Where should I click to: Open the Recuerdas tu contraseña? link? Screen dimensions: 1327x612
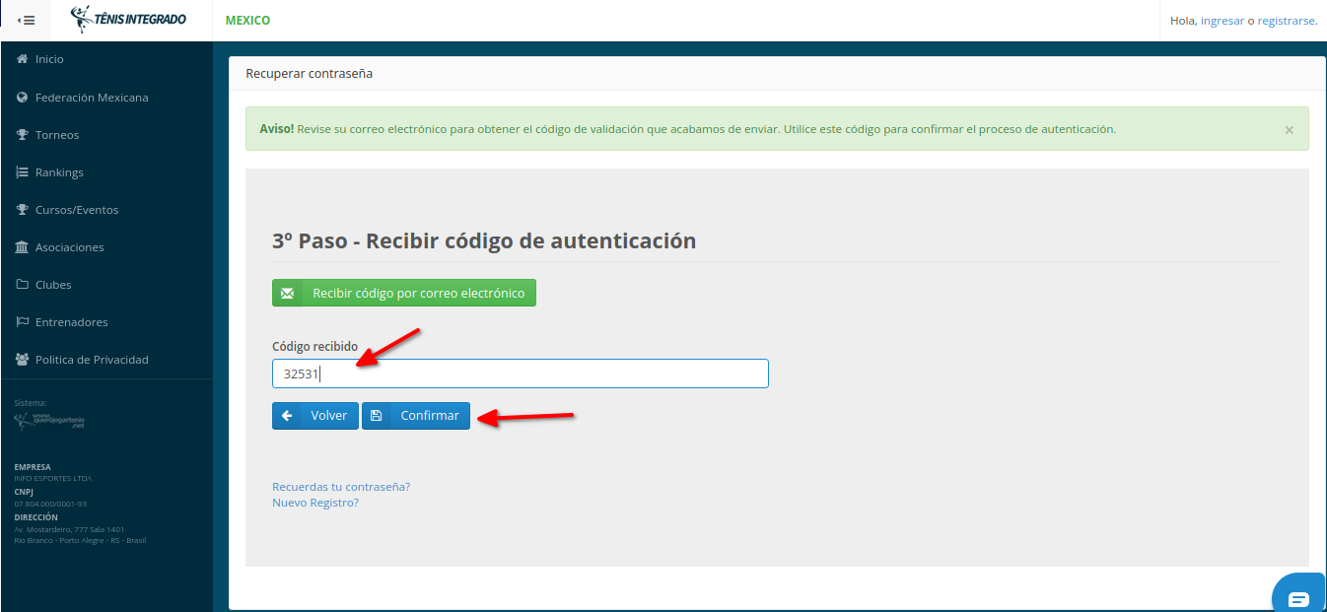point(341,487)
